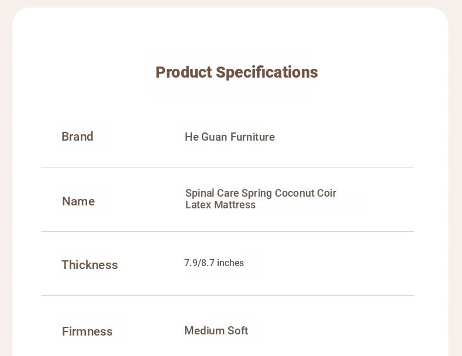
Task: Select the Thickness label
Action: click(89, 265)
